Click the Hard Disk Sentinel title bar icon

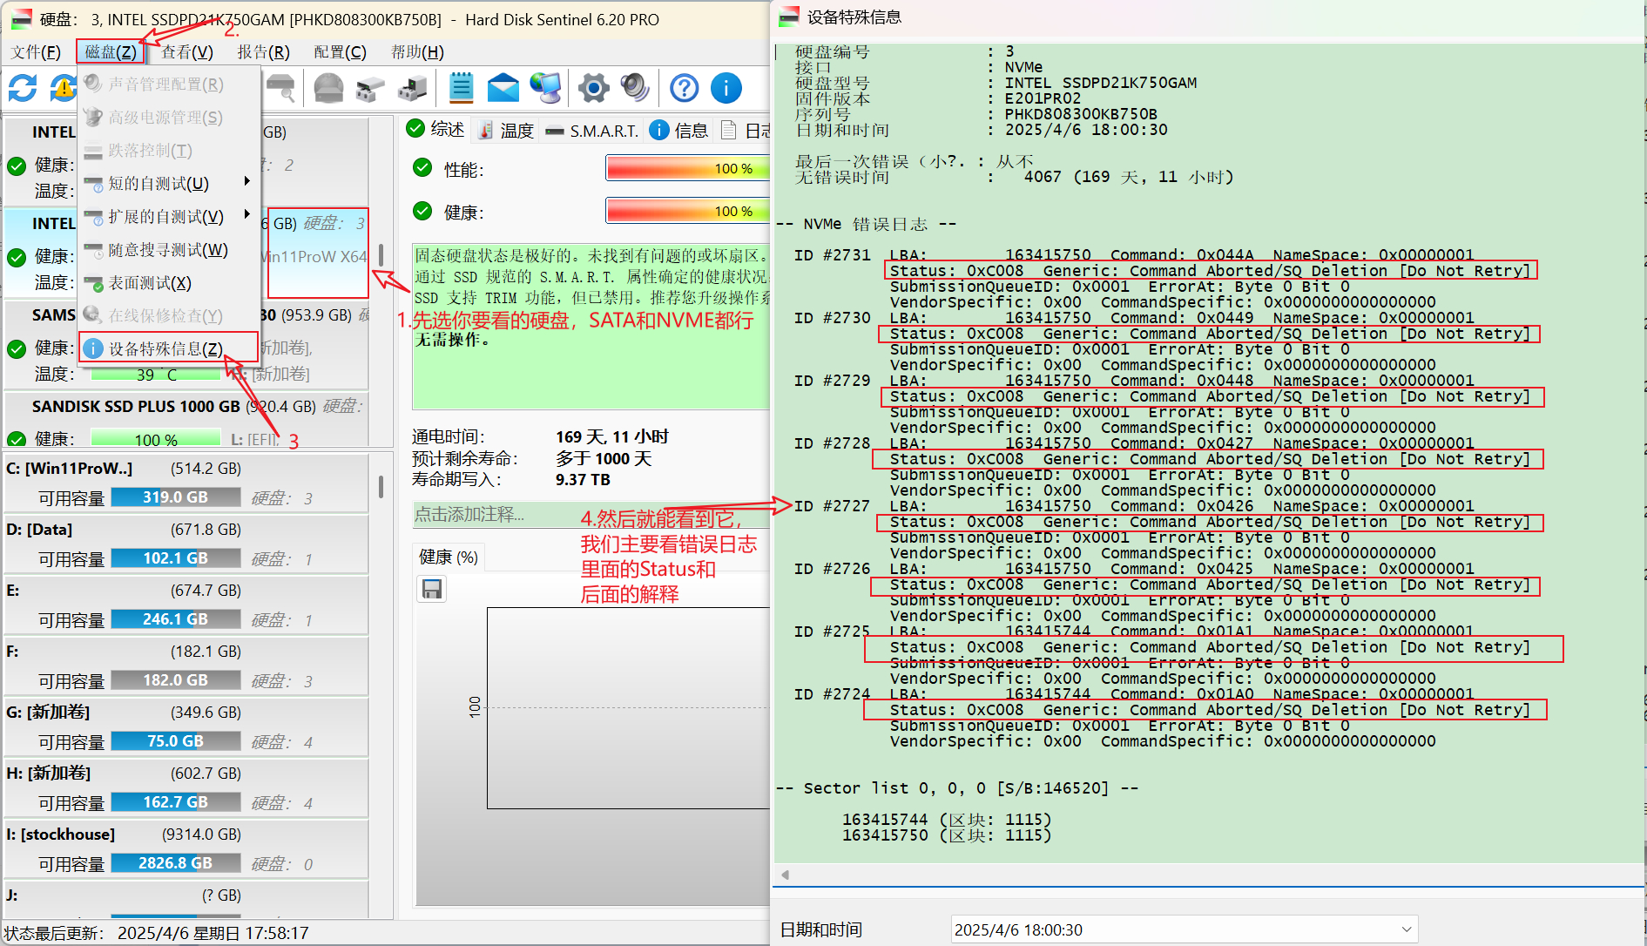tap(22, 19)
